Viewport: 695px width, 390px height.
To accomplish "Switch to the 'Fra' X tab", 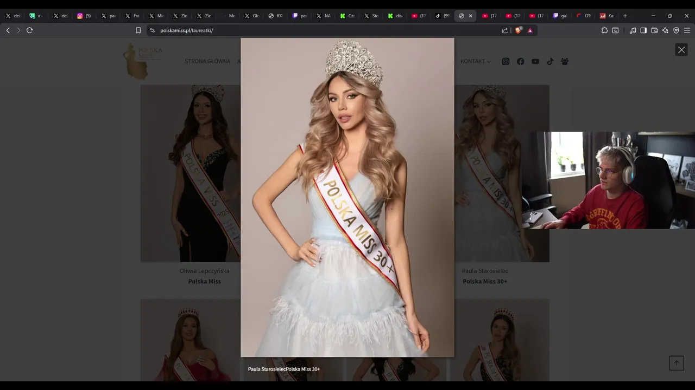I will point(132,16).
